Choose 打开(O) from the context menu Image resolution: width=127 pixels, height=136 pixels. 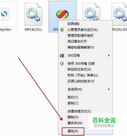click(x=73, y=24)
